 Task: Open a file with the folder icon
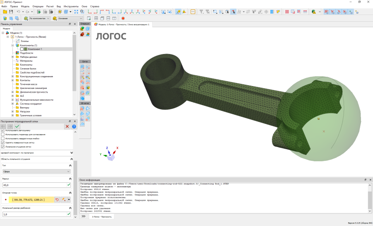pyautogui.click(x=5, y=12)
